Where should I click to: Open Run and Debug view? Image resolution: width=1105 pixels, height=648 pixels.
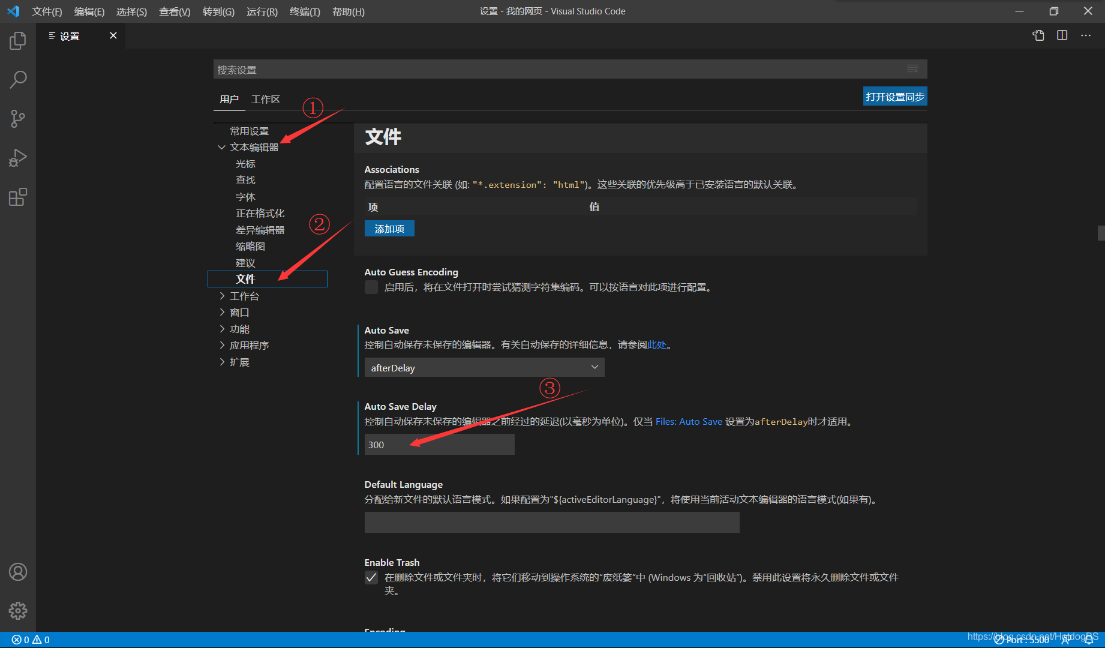[18, 158]
